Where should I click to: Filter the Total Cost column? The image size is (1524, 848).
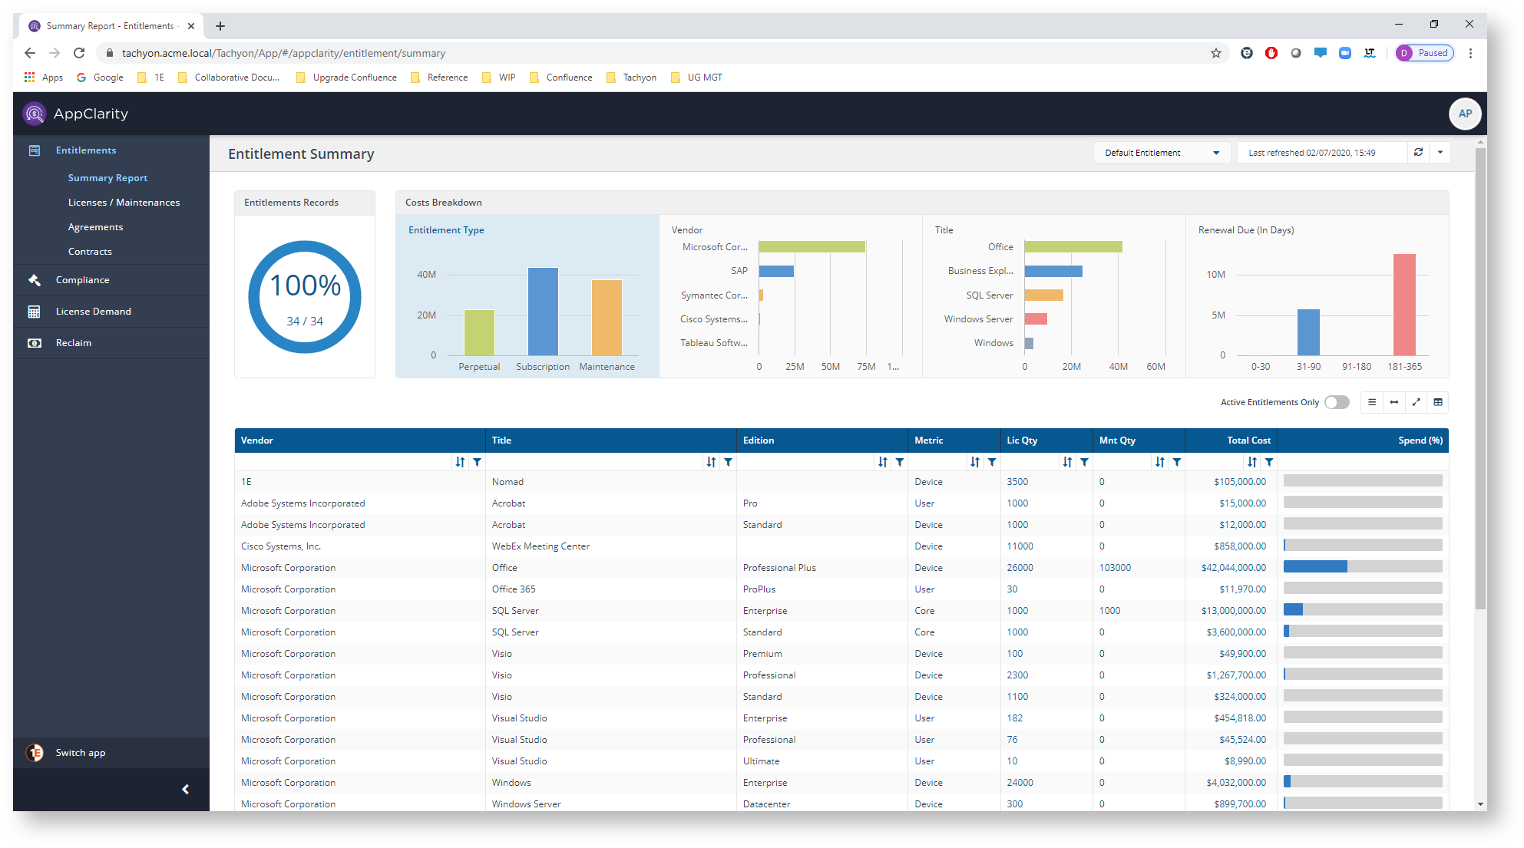click(x=1269, y=462)
